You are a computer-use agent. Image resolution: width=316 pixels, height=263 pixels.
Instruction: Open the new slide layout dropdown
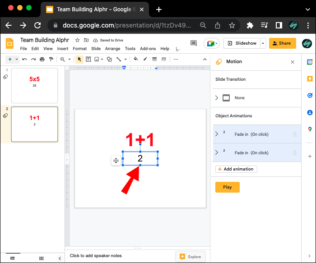(x=17, y=60)
